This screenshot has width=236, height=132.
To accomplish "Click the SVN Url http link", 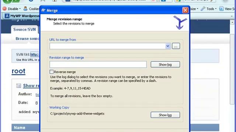I will point(35,55).
